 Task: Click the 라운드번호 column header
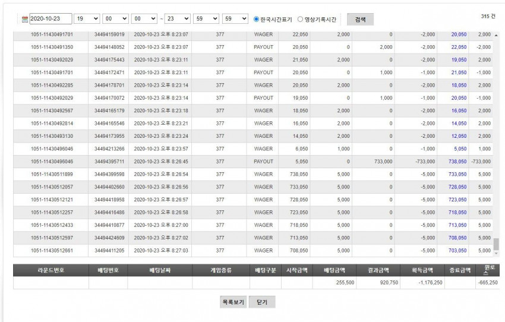(51, 270)
